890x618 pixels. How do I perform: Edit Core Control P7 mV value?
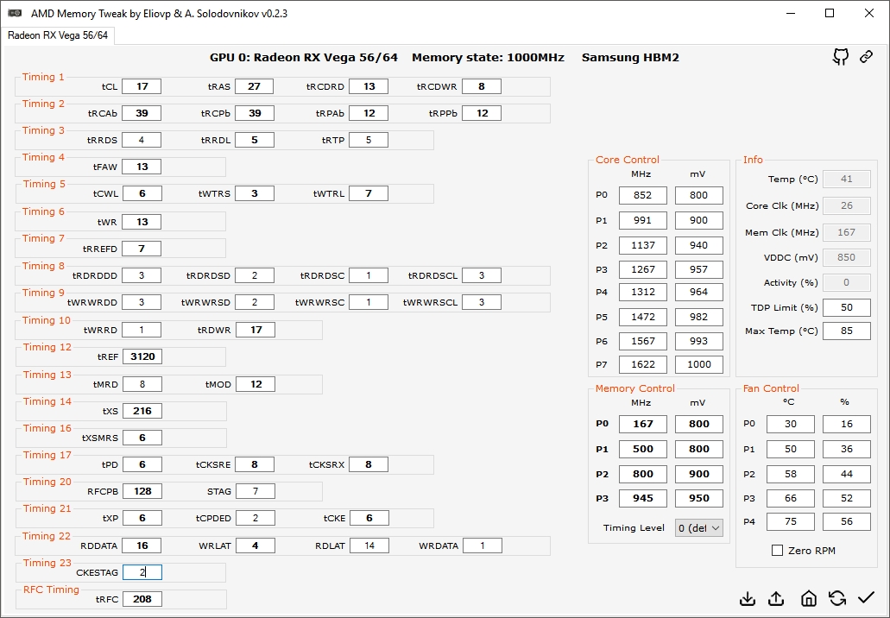click(x=698, y=364)
